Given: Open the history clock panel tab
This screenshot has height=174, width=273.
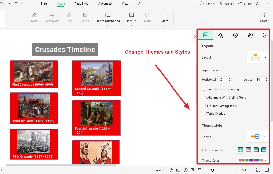Looking at the screenshot, I should 265,35.
